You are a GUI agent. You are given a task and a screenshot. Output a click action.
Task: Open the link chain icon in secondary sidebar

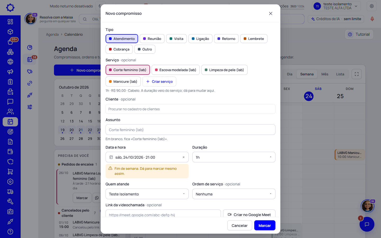[30, 83]
